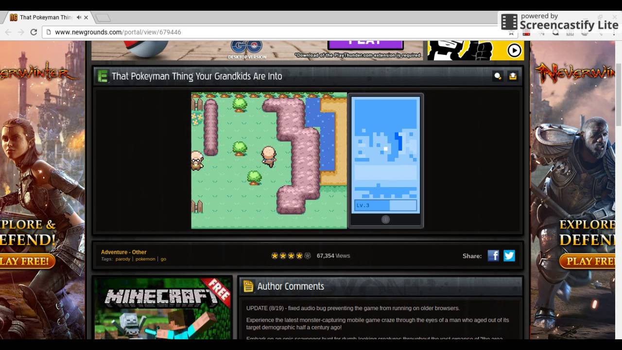Reload the page with refresh icon
Viewport: 622px width, 350px height.
point(34,32)
